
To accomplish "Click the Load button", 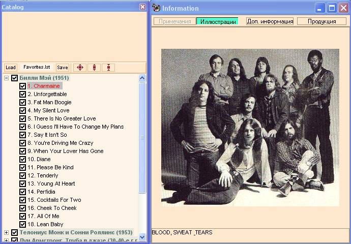I will (x=11, y=67).
